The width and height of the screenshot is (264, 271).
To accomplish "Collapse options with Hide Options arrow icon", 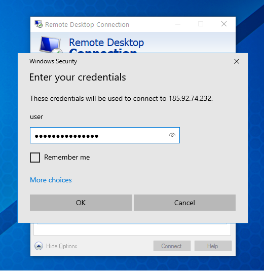I will coord(39,246).
